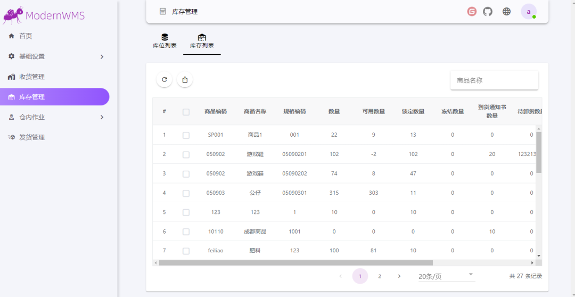This screenshot has height=297, width=575.
Task: Check the row for 成都商品
Action: 186,232
